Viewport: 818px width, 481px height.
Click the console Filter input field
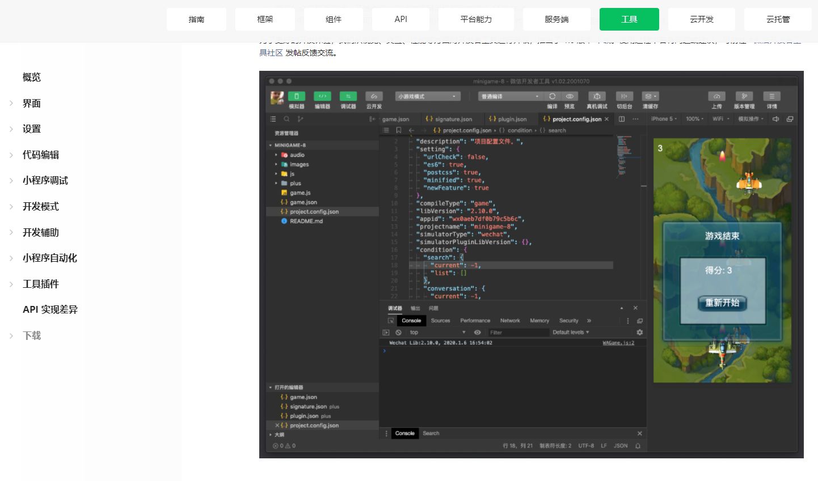coord(518,333)
